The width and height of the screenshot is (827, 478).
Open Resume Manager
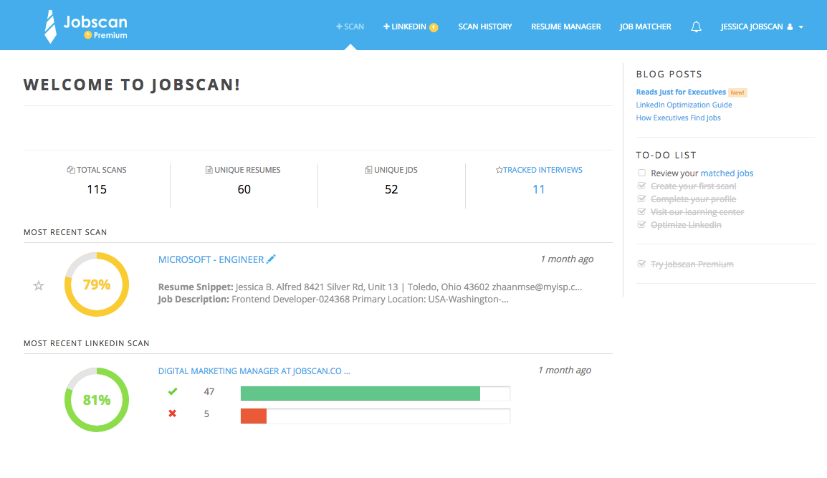click(566, 27)
